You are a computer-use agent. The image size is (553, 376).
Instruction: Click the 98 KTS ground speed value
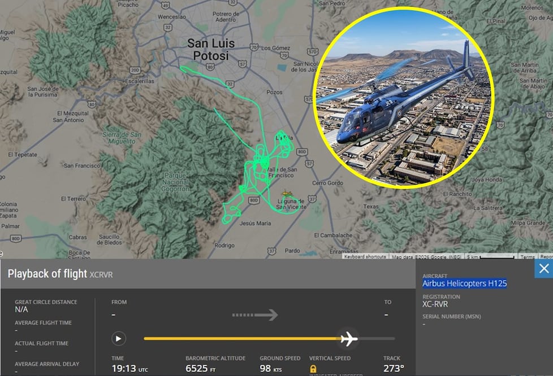point(270,368)
